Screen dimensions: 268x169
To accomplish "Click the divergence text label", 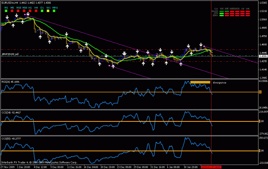I will click(220, 83).
